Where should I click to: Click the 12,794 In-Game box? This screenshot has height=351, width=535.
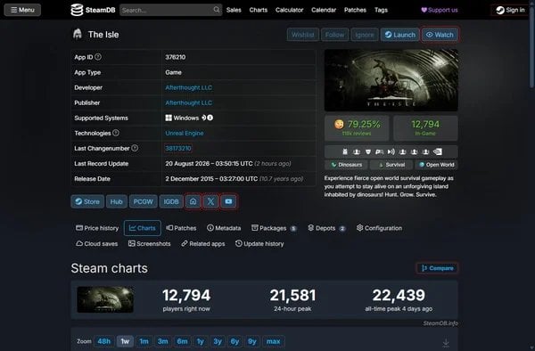coord(425,127)
